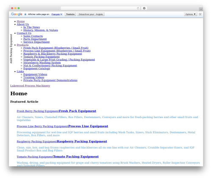Click the browser address bar
Image resolution: width=212 pixels, height=179 pixels.
(x=100, y=8)
